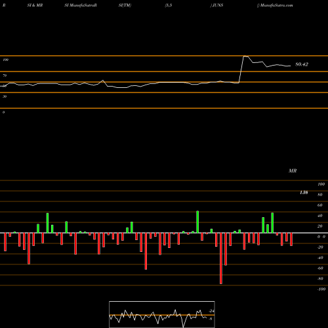Click the RSI 100 axis label
The height and width of the screenshot is (328, 328).
pyautogui.click(x=5, y=60)
